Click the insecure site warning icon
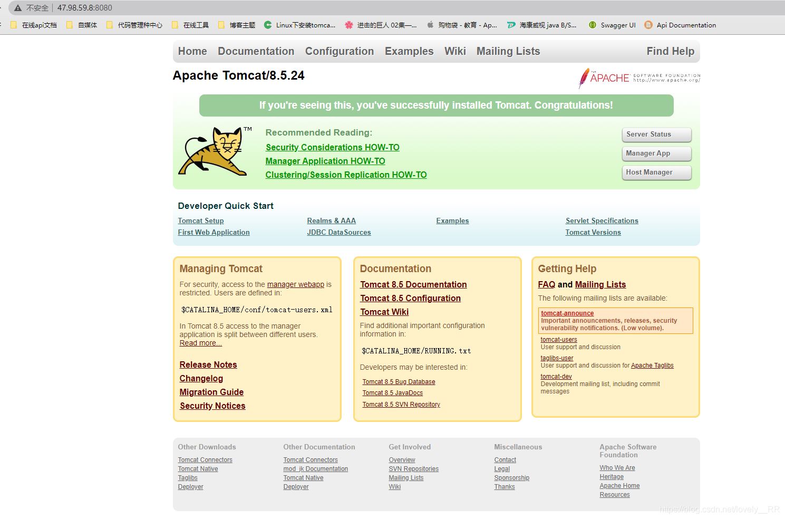Viewport: 785px width, 519px height. tap(18, 8)
